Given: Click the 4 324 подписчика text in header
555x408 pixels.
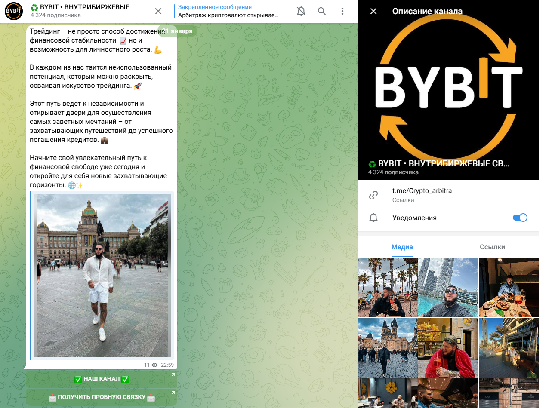Looking at the screenshot, I should pos(55,15).
